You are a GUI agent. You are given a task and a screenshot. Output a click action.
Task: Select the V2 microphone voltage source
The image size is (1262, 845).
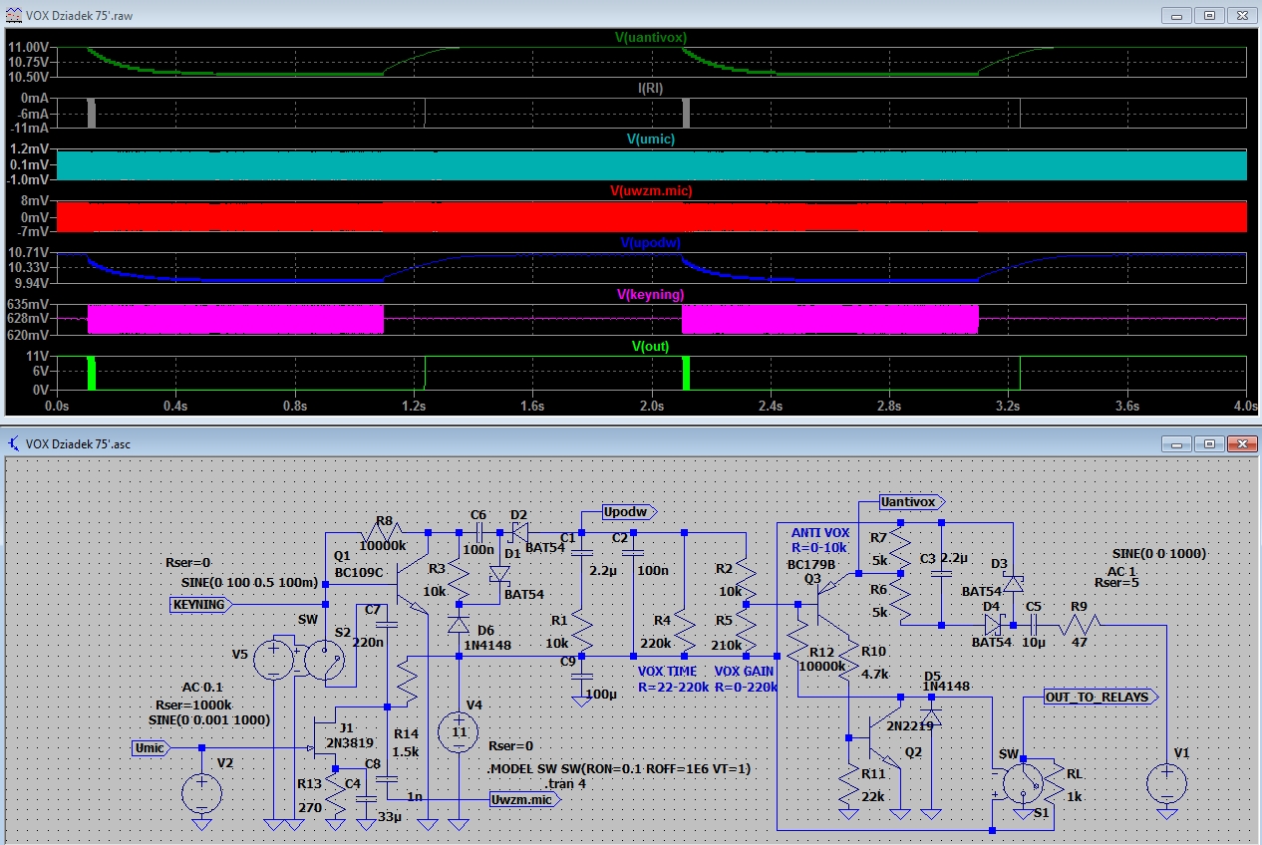[x=201, y=793]
